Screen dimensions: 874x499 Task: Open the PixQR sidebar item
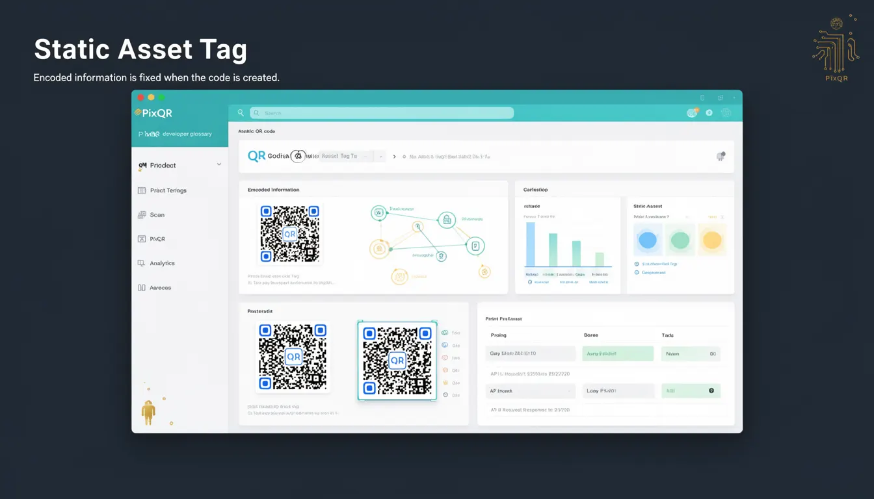point(157,239)
